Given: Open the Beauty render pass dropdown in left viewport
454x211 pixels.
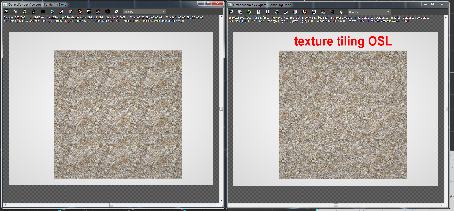Looking at the screenshot, I should (144, 12).
